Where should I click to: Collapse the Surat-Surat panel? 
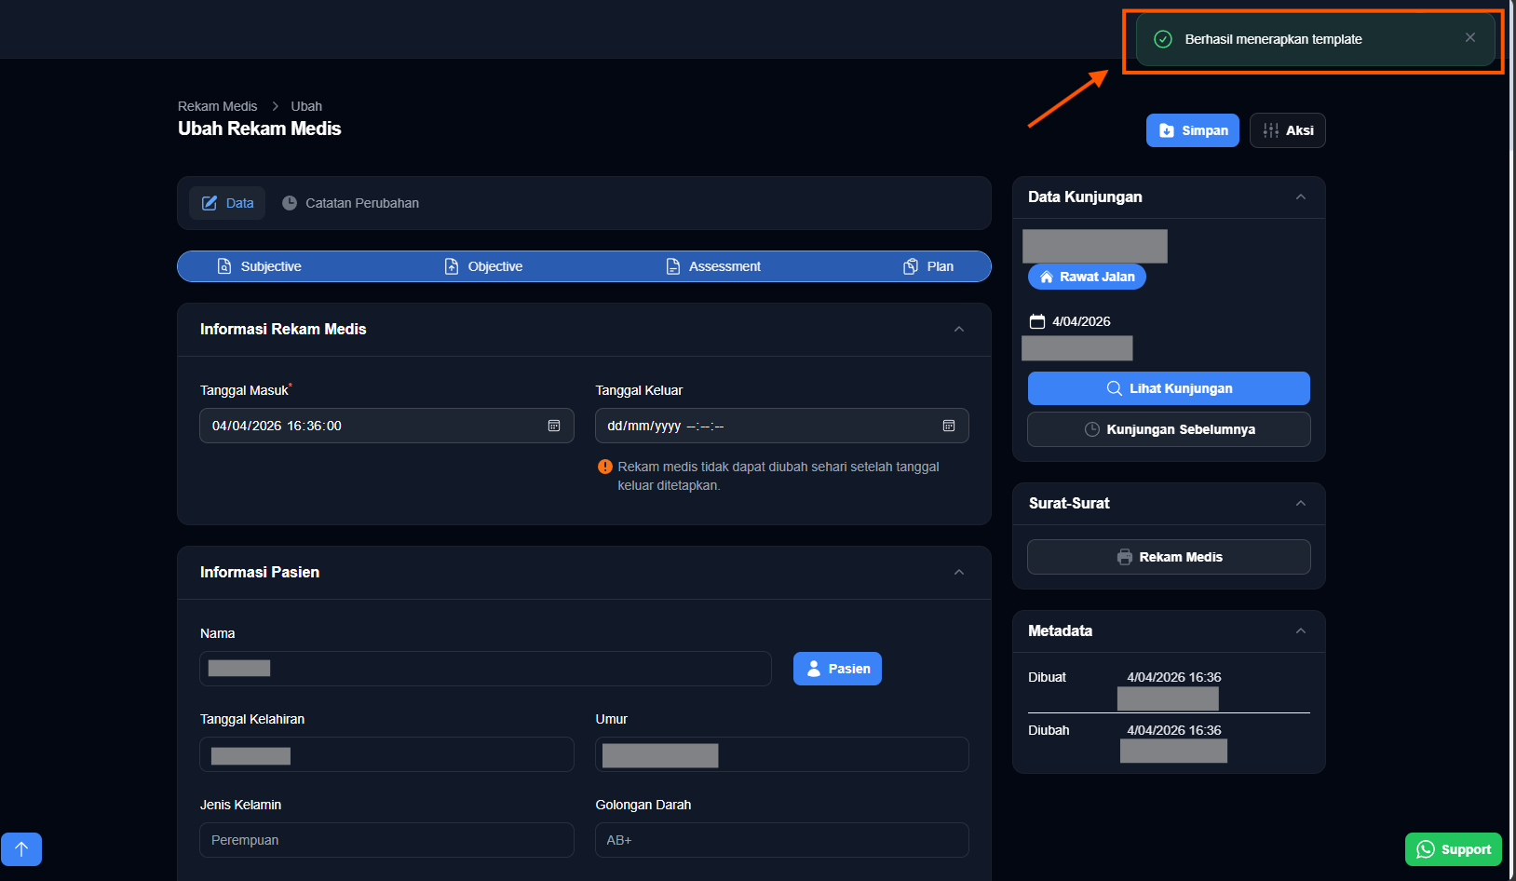[x=1301, y=504]
